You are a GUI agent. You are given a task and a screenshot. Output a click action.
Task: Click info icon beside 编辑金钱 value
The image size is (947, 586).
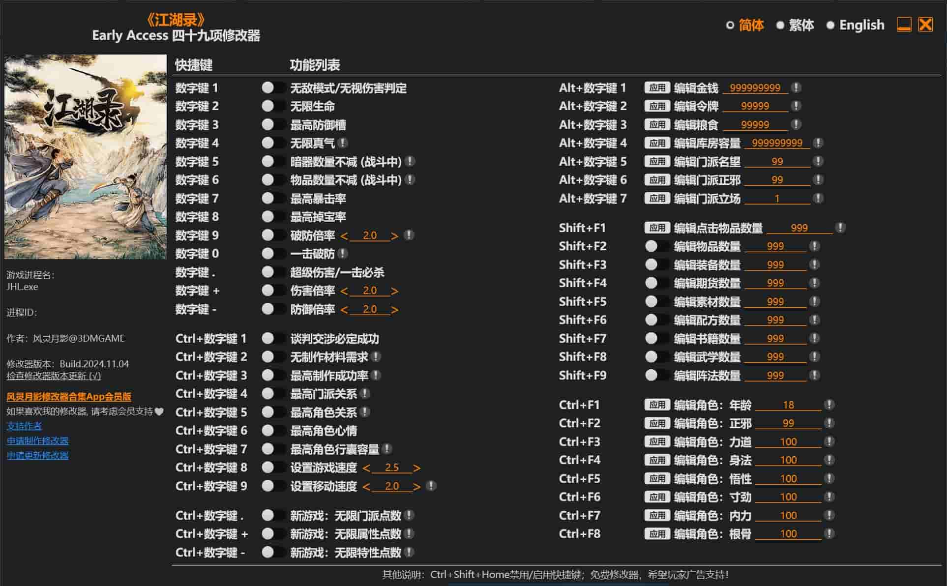tap(796, 88)
